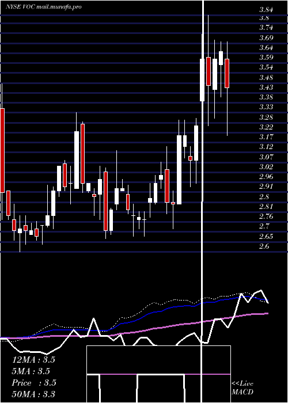Image resolution: width=288 pixels, height=403 pixels.
Task: Select the Price : 3.5 readout
Action: coord(34,383)
